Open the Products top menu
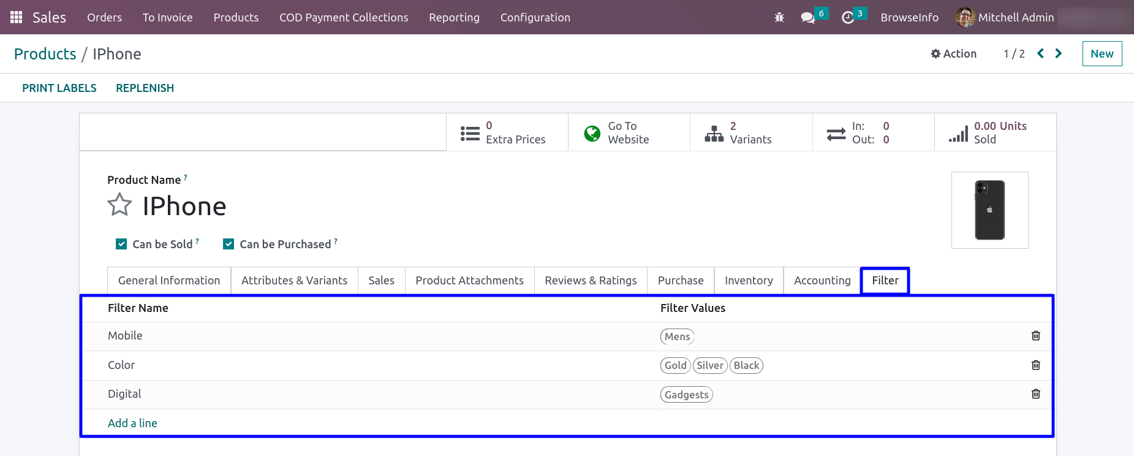Screen dimensions: 1134x456 [236, 17]
